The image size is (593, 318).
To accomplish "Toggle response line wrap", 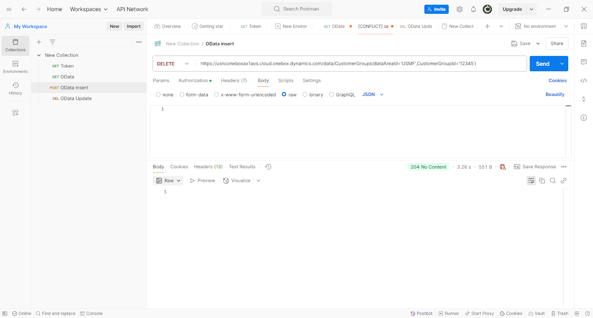I will (x=531, y=180).
